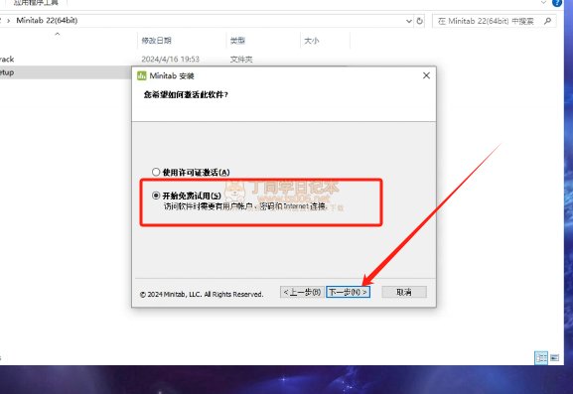Click the breadcrumb arrow before Minitab 22(64bit)
The width and height of the screenshot is (573, 394).
click(8, 21)
